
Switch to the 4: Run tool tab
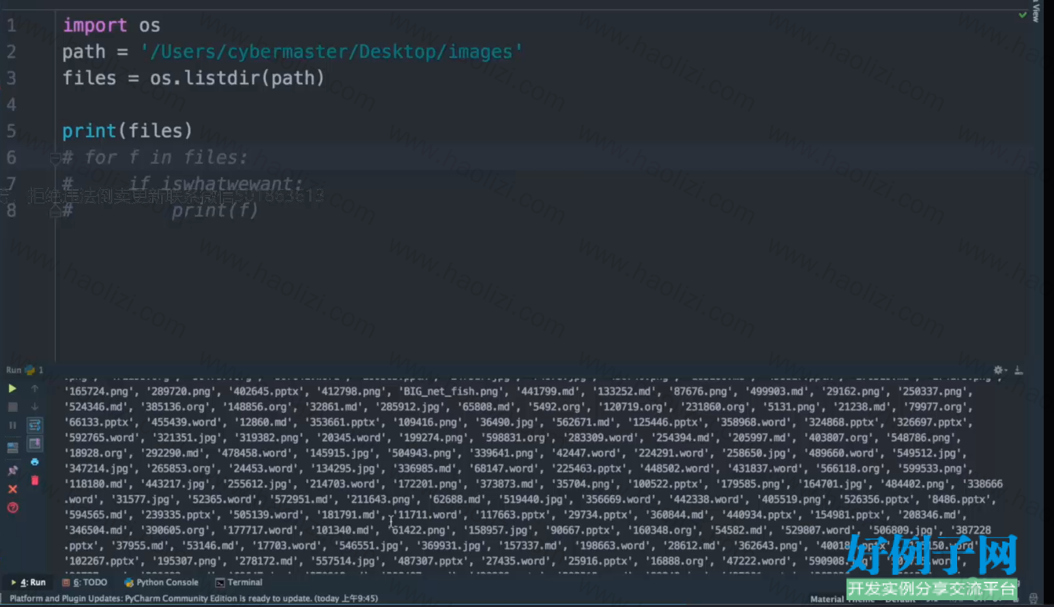(x=28, y=582)
